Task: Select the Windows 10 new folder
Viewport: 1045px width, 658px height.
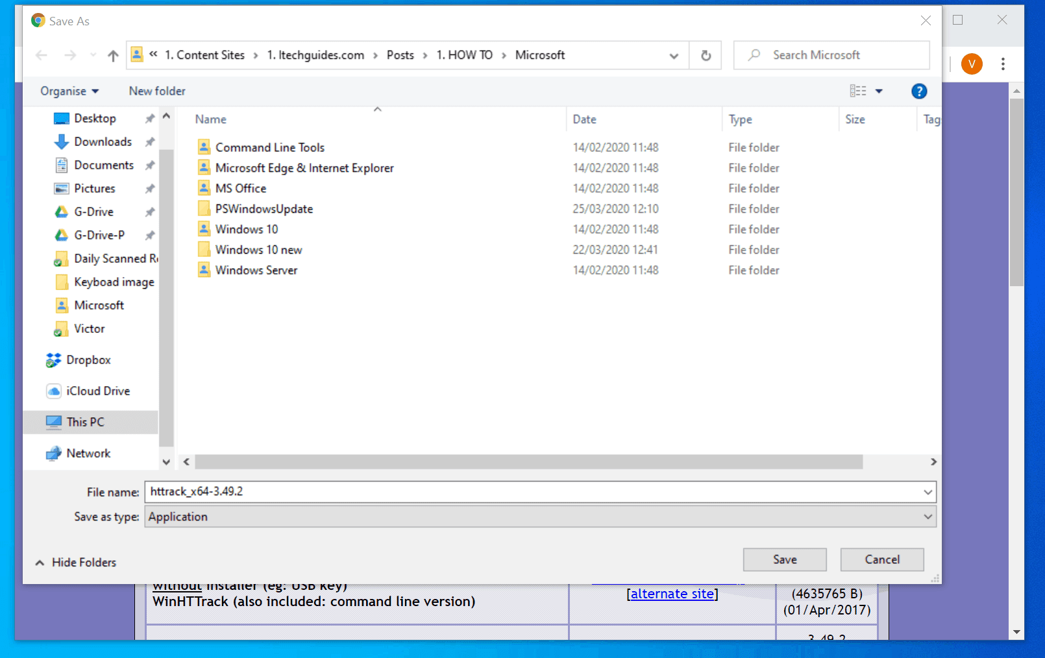Action: coord(259,250)
